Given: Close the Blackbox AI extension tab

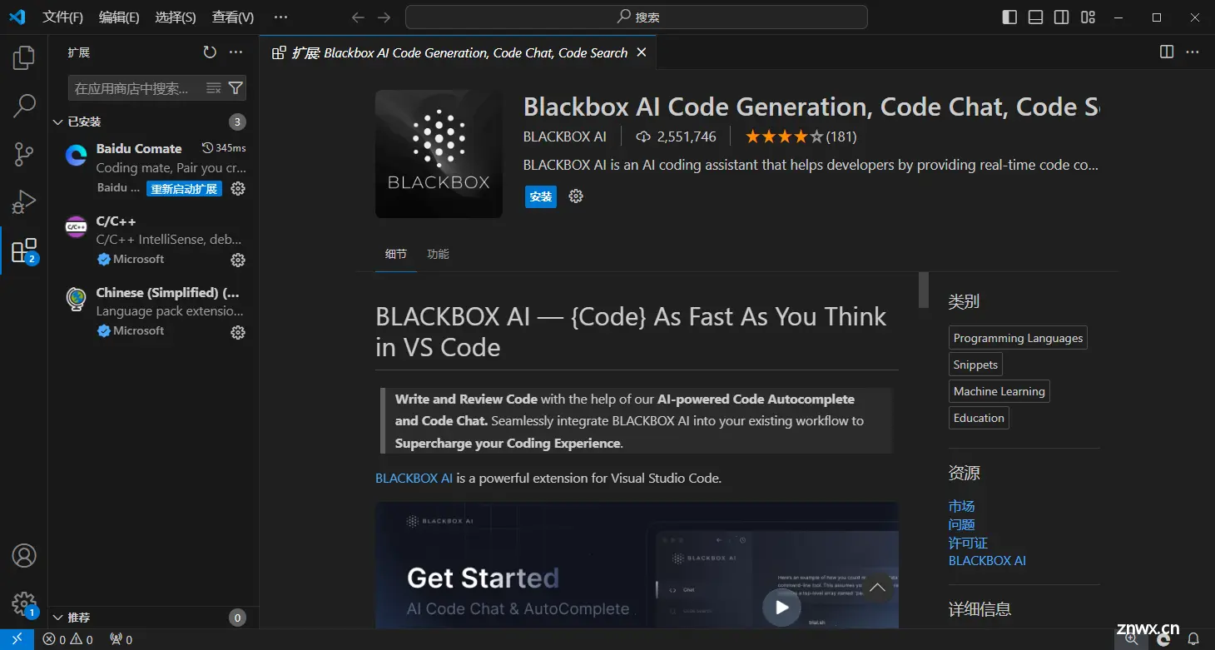Looking at the screenshot, I should [x=642, y=52].
